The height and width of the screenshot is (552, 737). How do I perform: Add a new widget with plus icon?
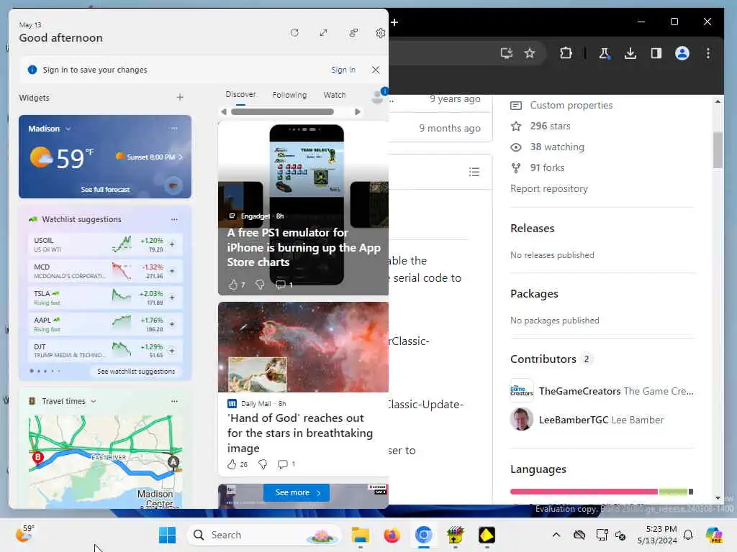[180, 97]
